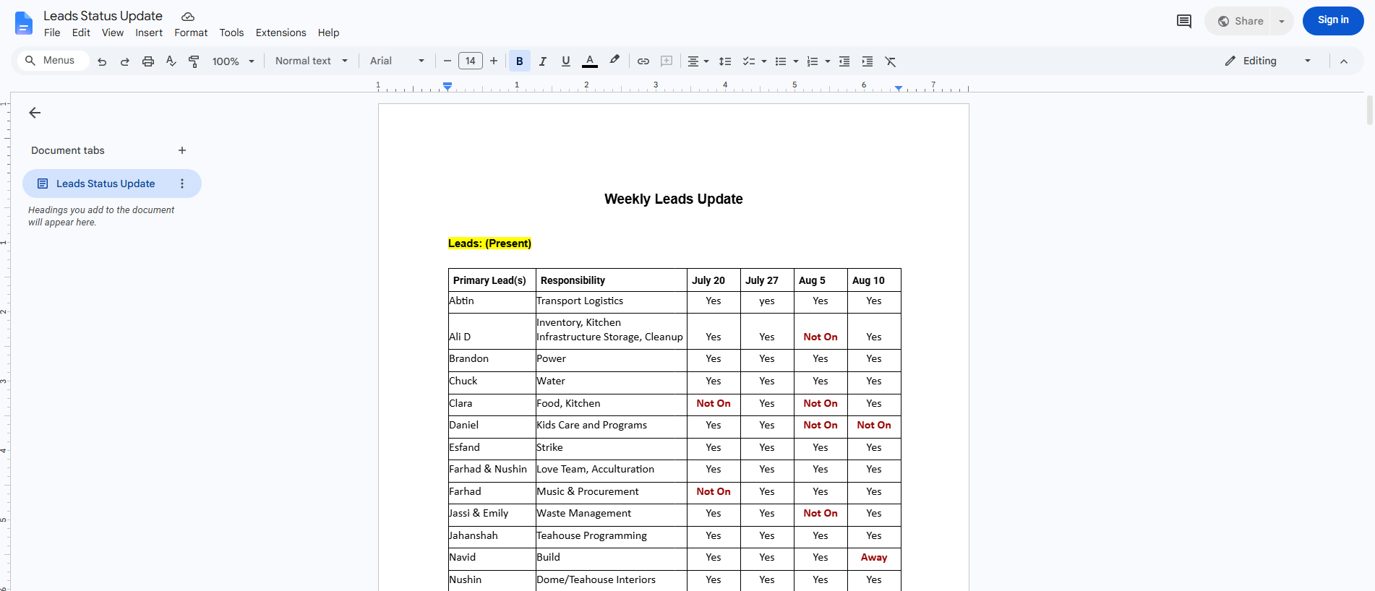Print the document
The image size is (1375, 591).
click(x=148, y=61)
